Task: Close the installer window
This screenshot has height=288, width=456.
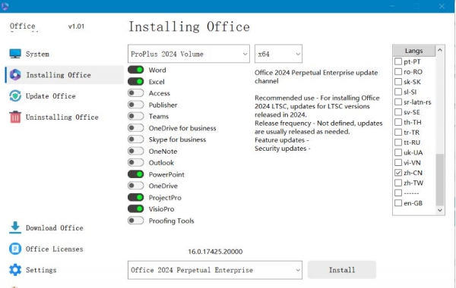Action: [442, 6]
